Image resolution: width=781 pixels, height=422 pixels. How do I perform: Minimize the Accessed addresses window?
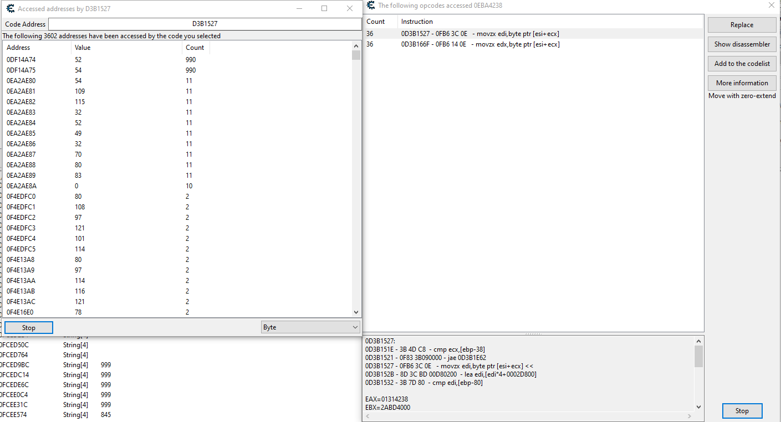pos(299,8)
